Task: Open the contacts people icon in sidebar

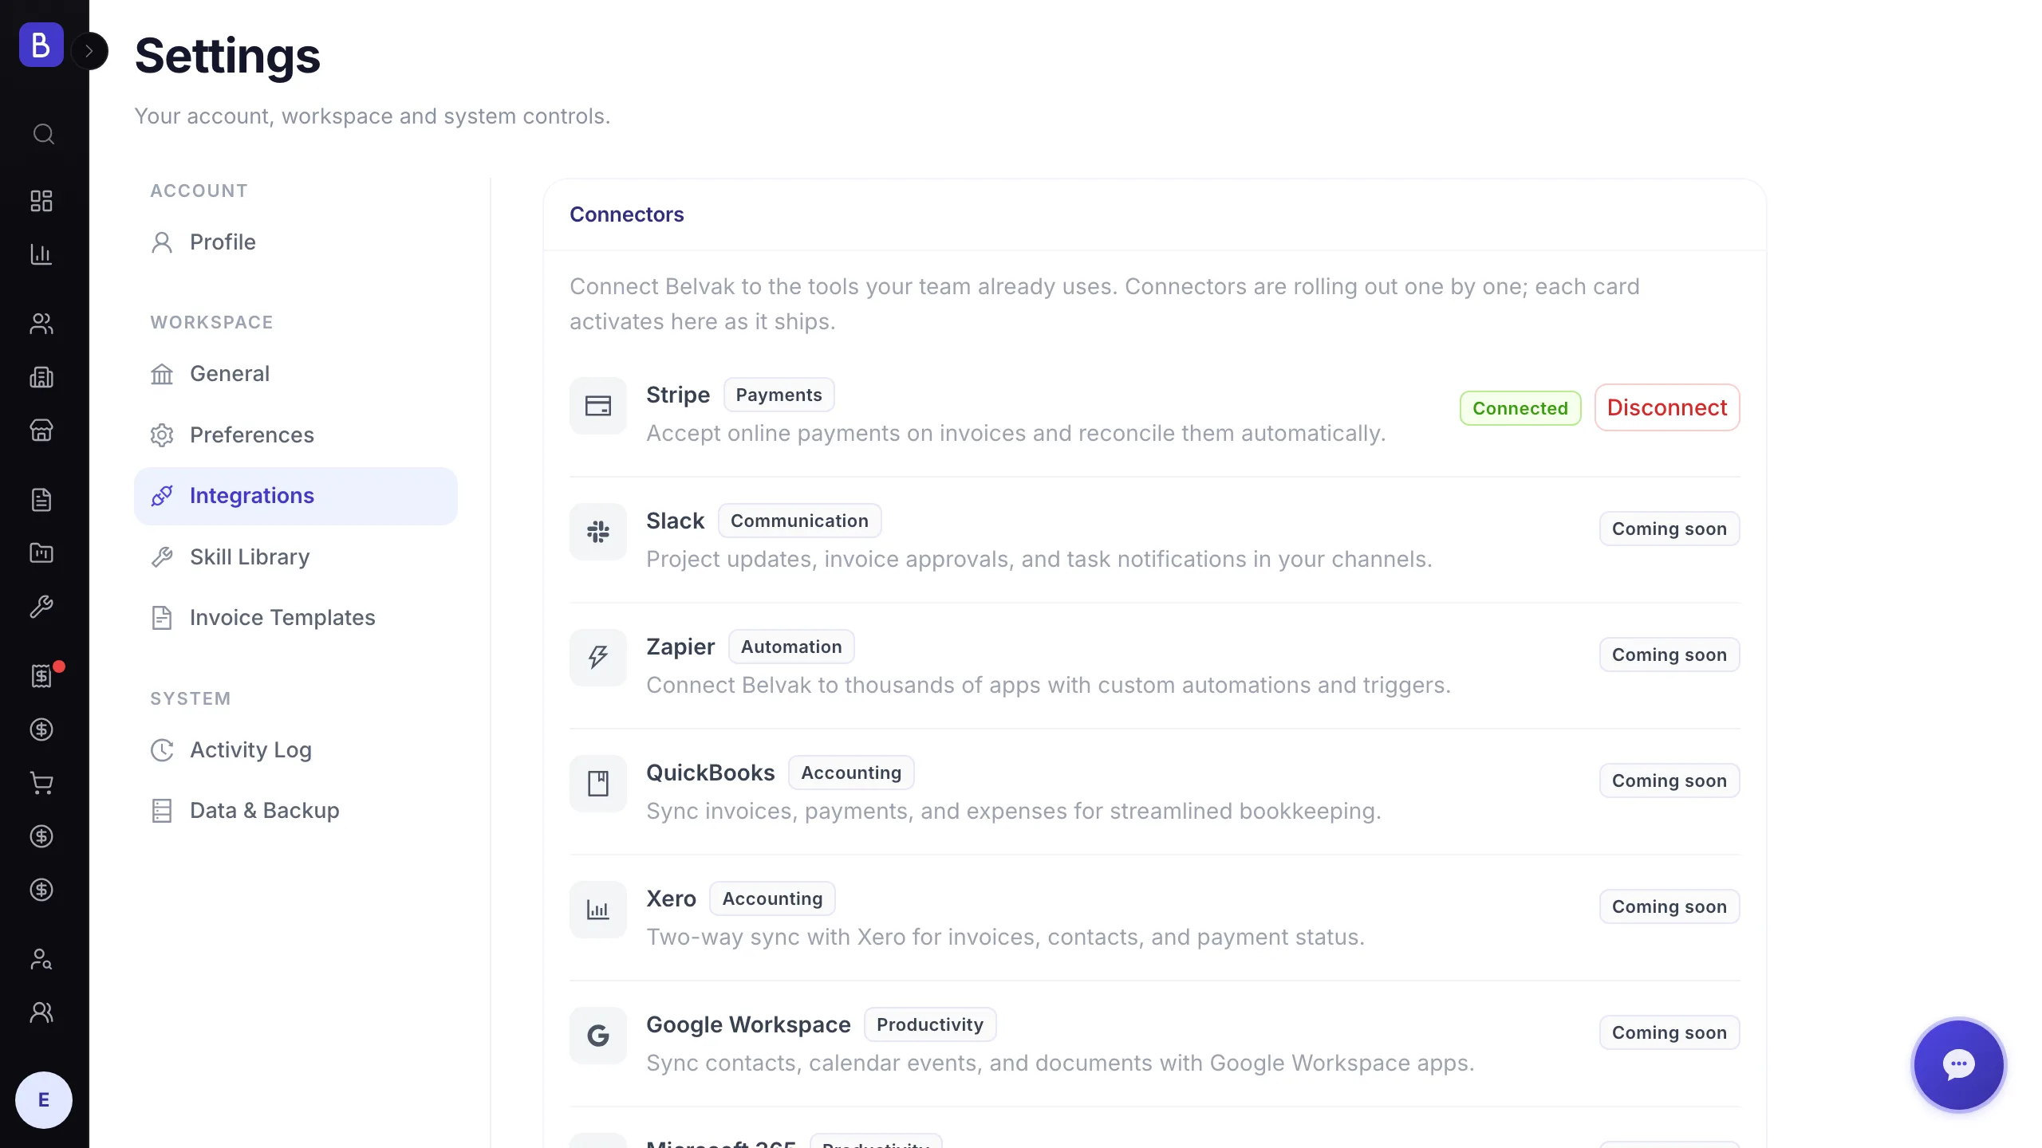Action: pos(41,324)
